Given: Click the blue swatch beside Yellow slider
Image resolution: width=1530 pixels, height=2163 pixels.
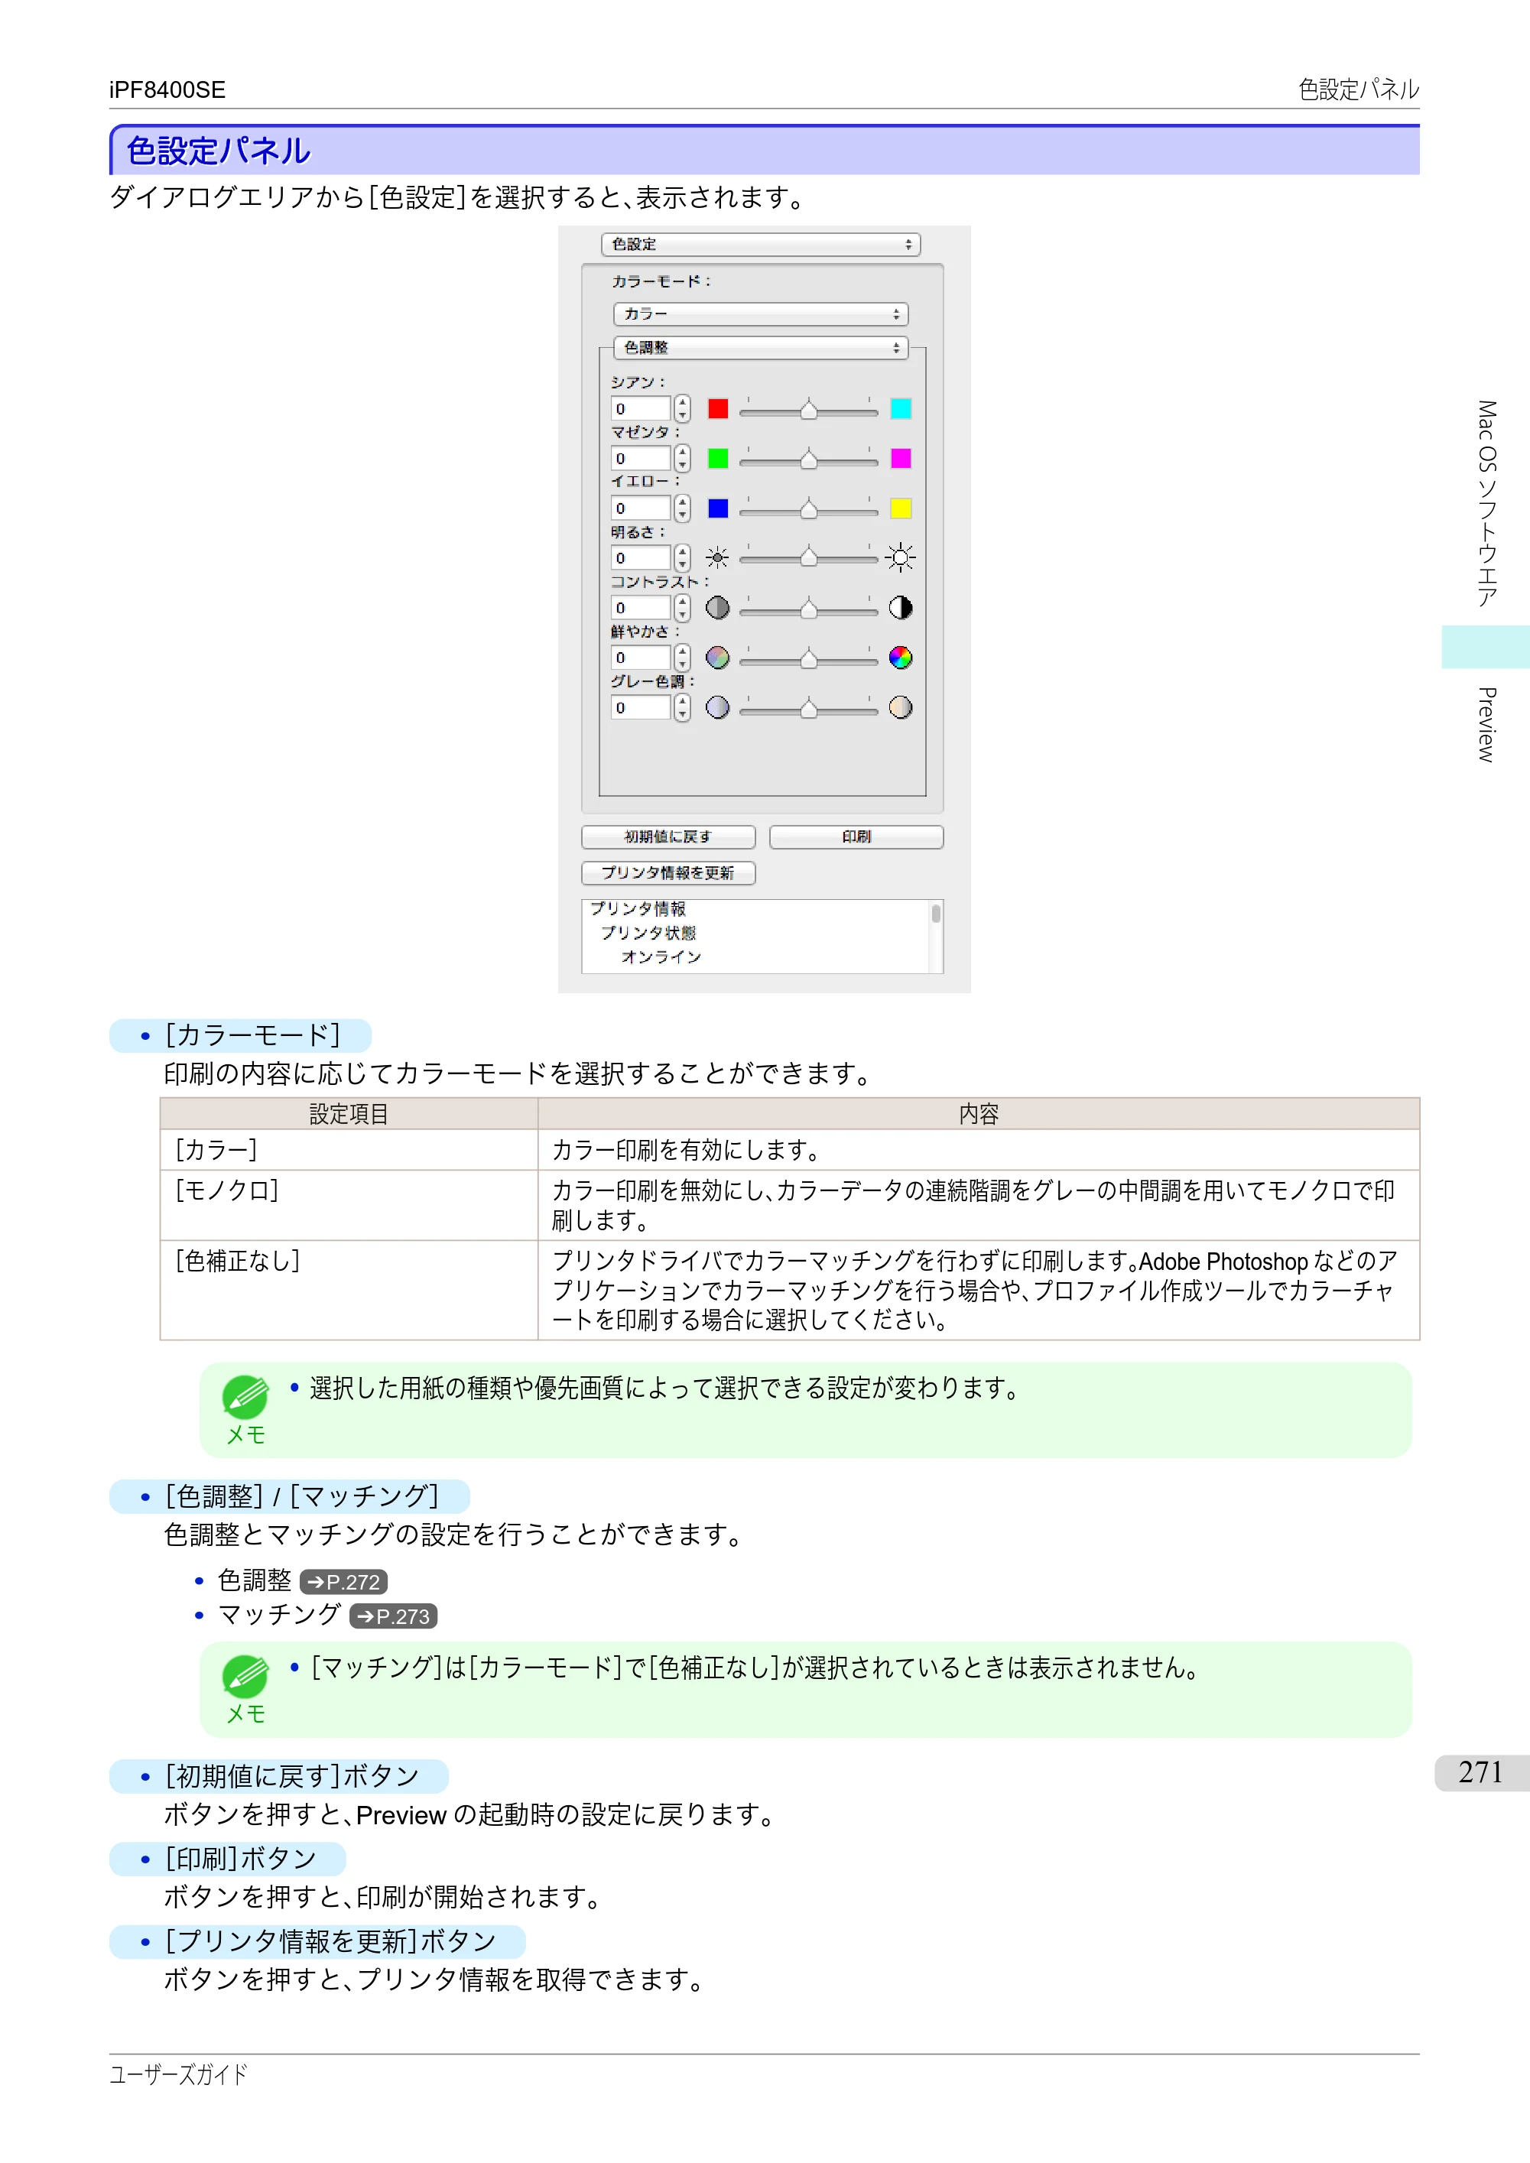Looking at the screenshot, I should click(718, 508).
